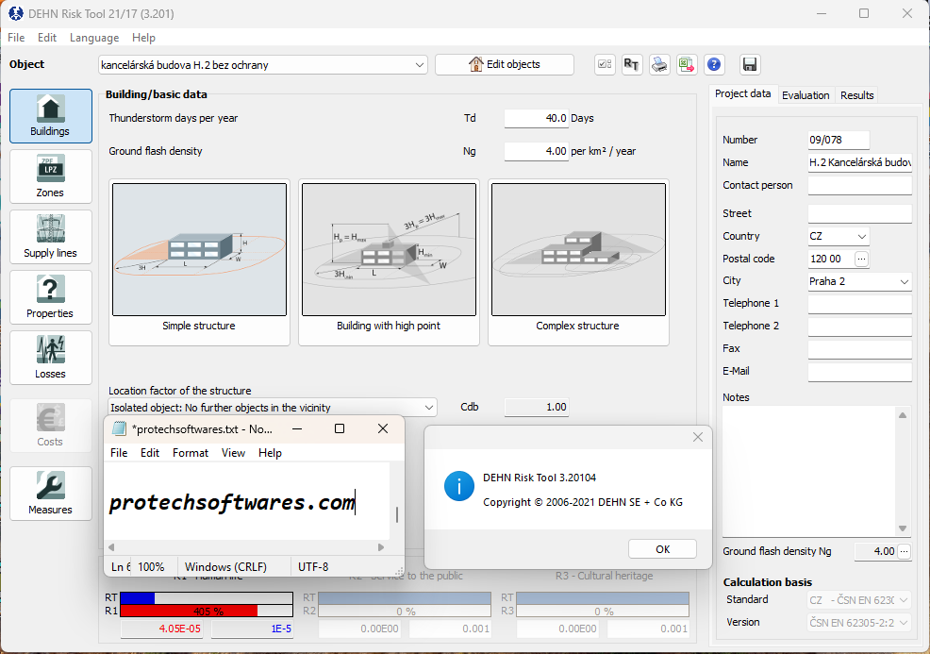Click the Notepad horizontal scrollbar right arrow

(x=381, y=547)
